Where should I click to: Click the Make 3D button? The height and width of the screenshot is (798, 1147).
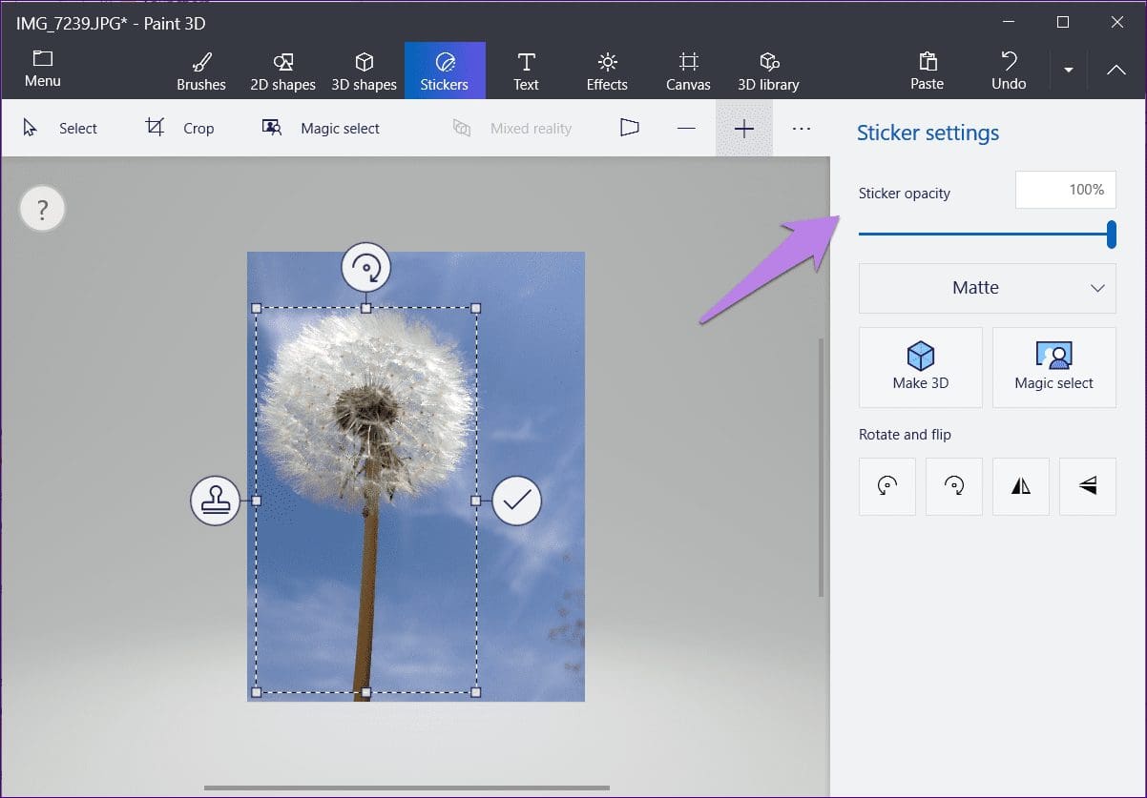click(921, 367)
